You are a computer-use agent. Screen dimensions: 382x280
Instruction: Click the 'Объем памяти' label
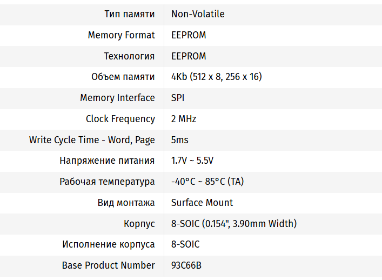[x=123, y=77]
